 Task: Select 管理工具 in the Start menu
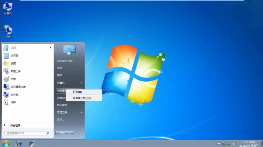[62, 112]
